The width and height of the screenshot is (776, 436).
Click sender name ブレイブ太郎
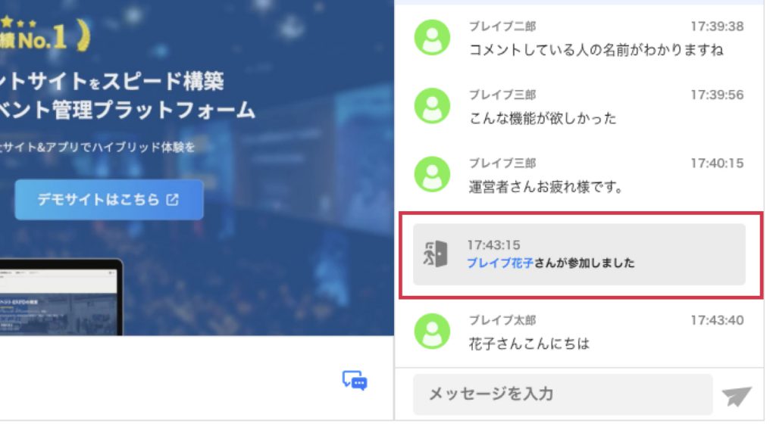[502, 320]
